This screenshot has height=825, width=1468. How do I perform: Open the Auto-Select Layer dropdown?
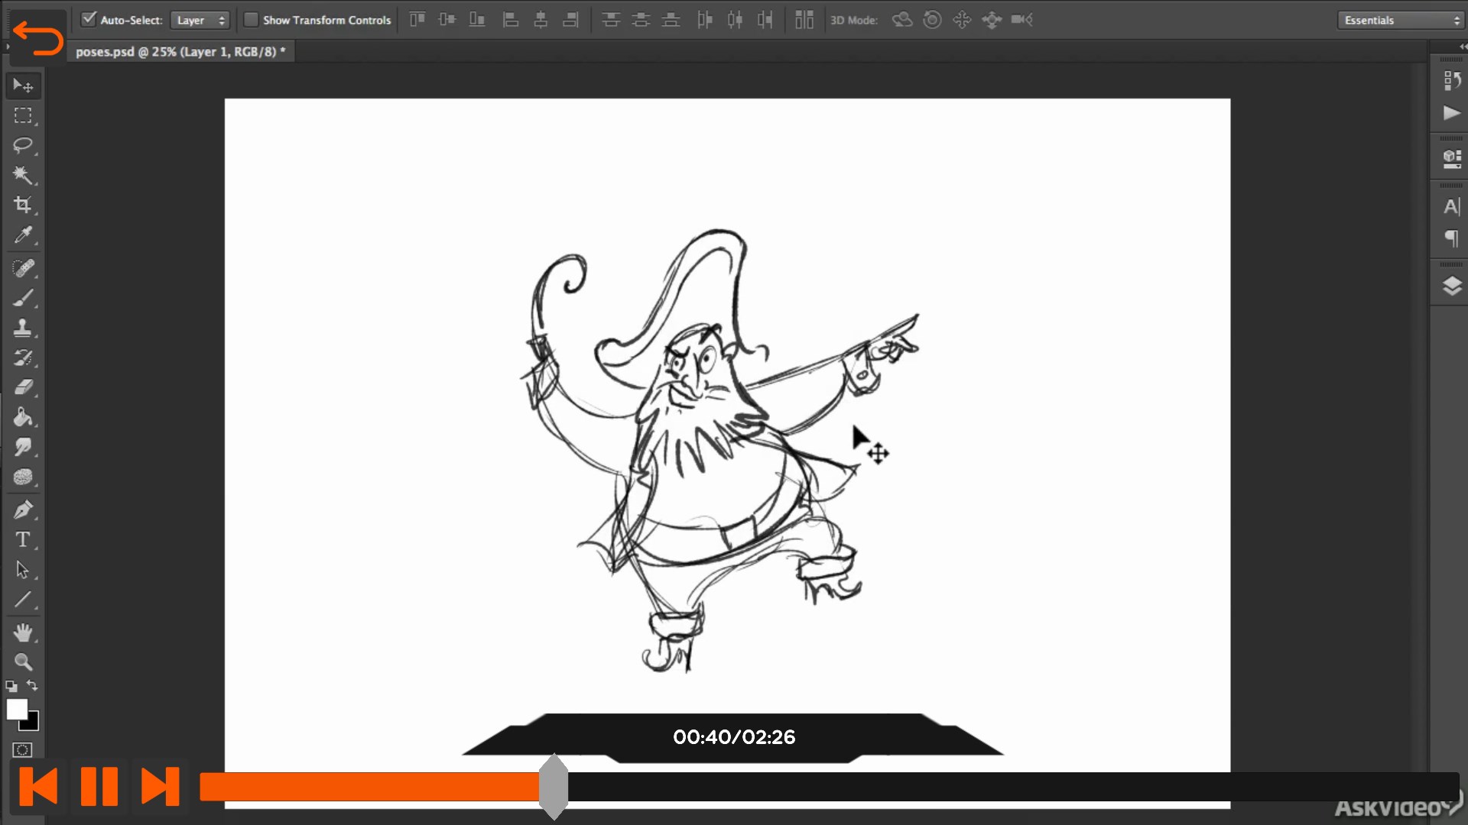(x=200, y=21)
